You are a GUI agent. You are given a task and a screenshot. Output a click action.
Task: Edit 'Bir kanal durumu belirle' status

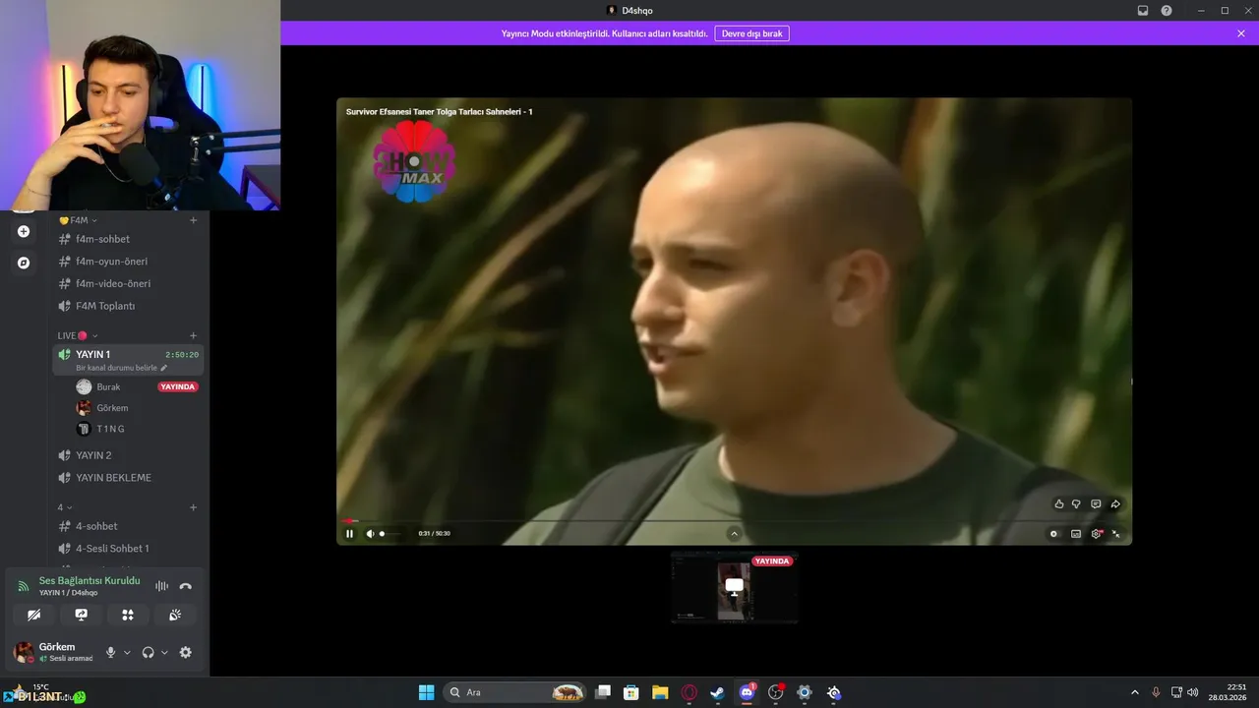coord(122,368)
